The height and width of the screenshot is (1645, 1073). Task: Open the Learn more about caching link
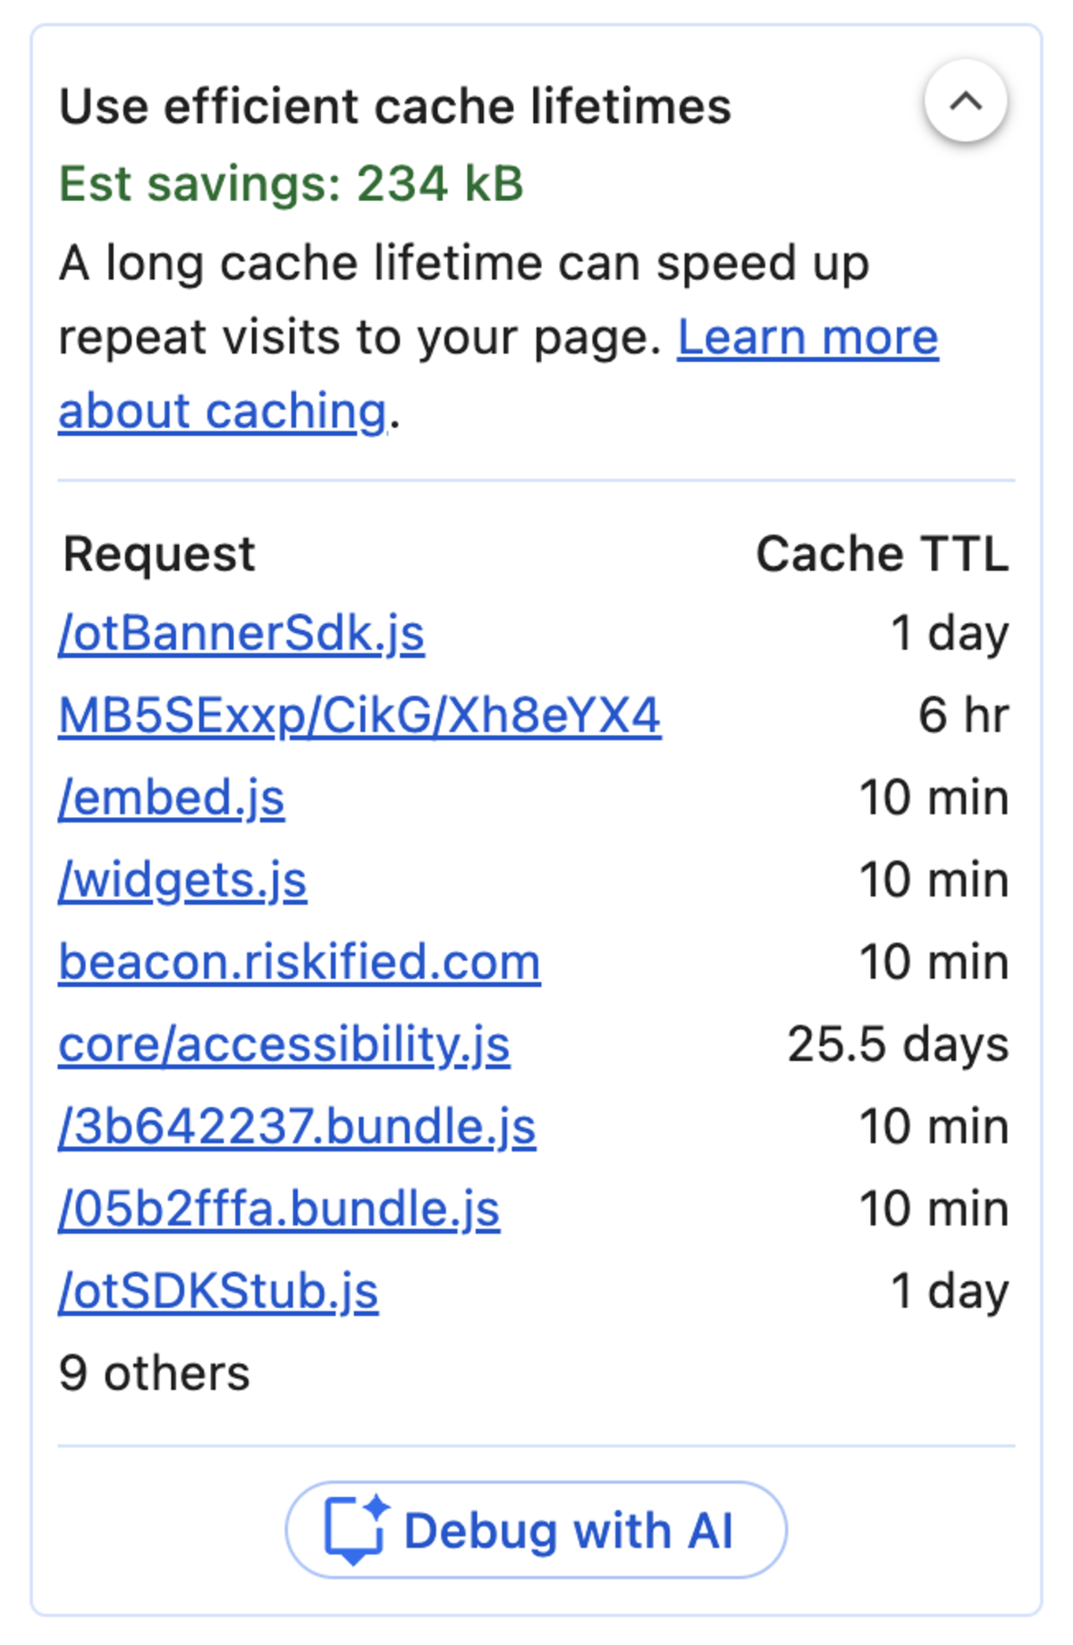[805, 337]
